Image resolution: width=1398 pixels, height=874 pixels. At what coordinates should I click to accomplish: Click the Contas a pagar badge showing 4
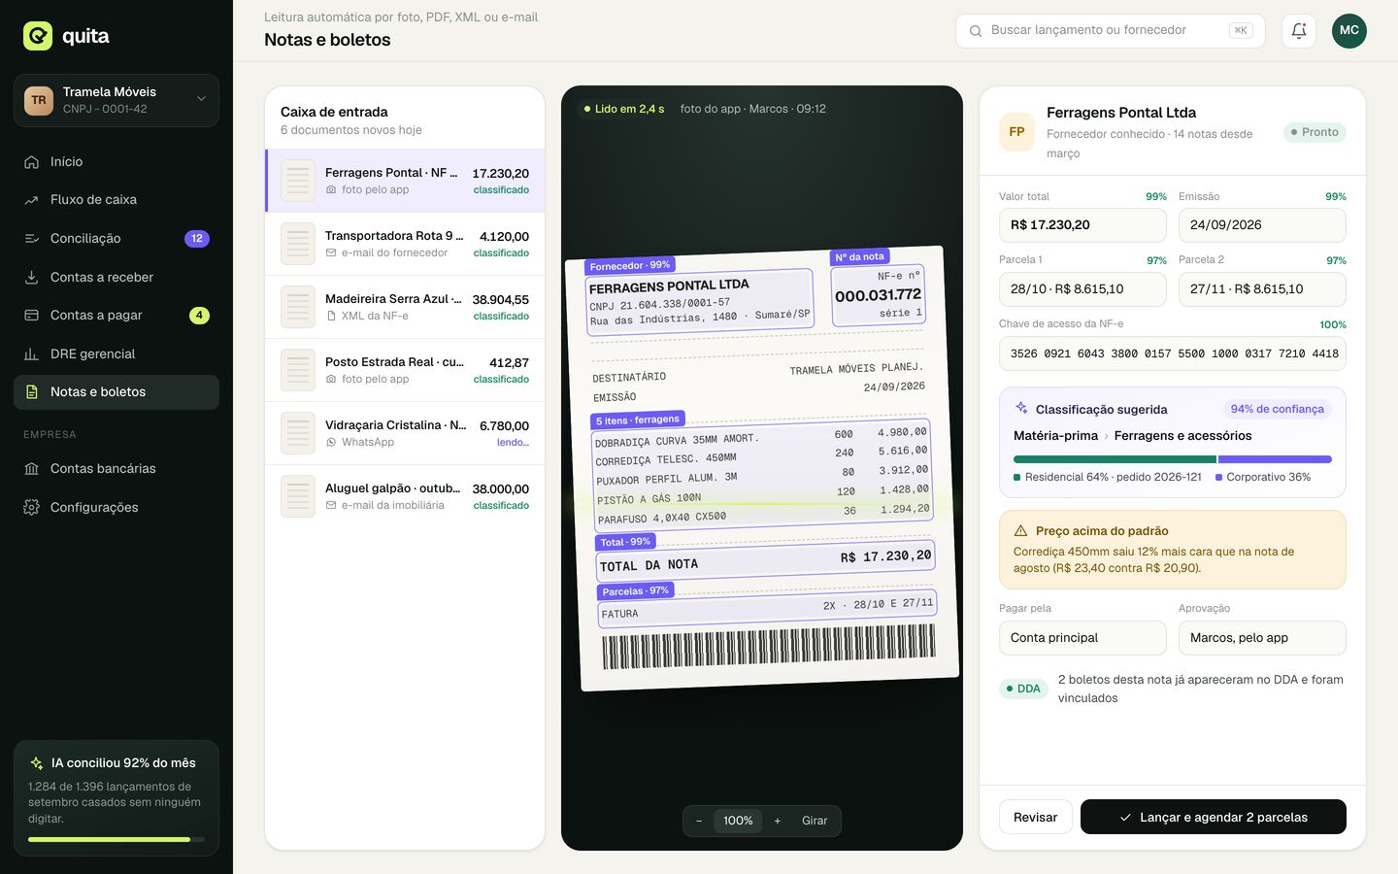click(x=199, y=316)
